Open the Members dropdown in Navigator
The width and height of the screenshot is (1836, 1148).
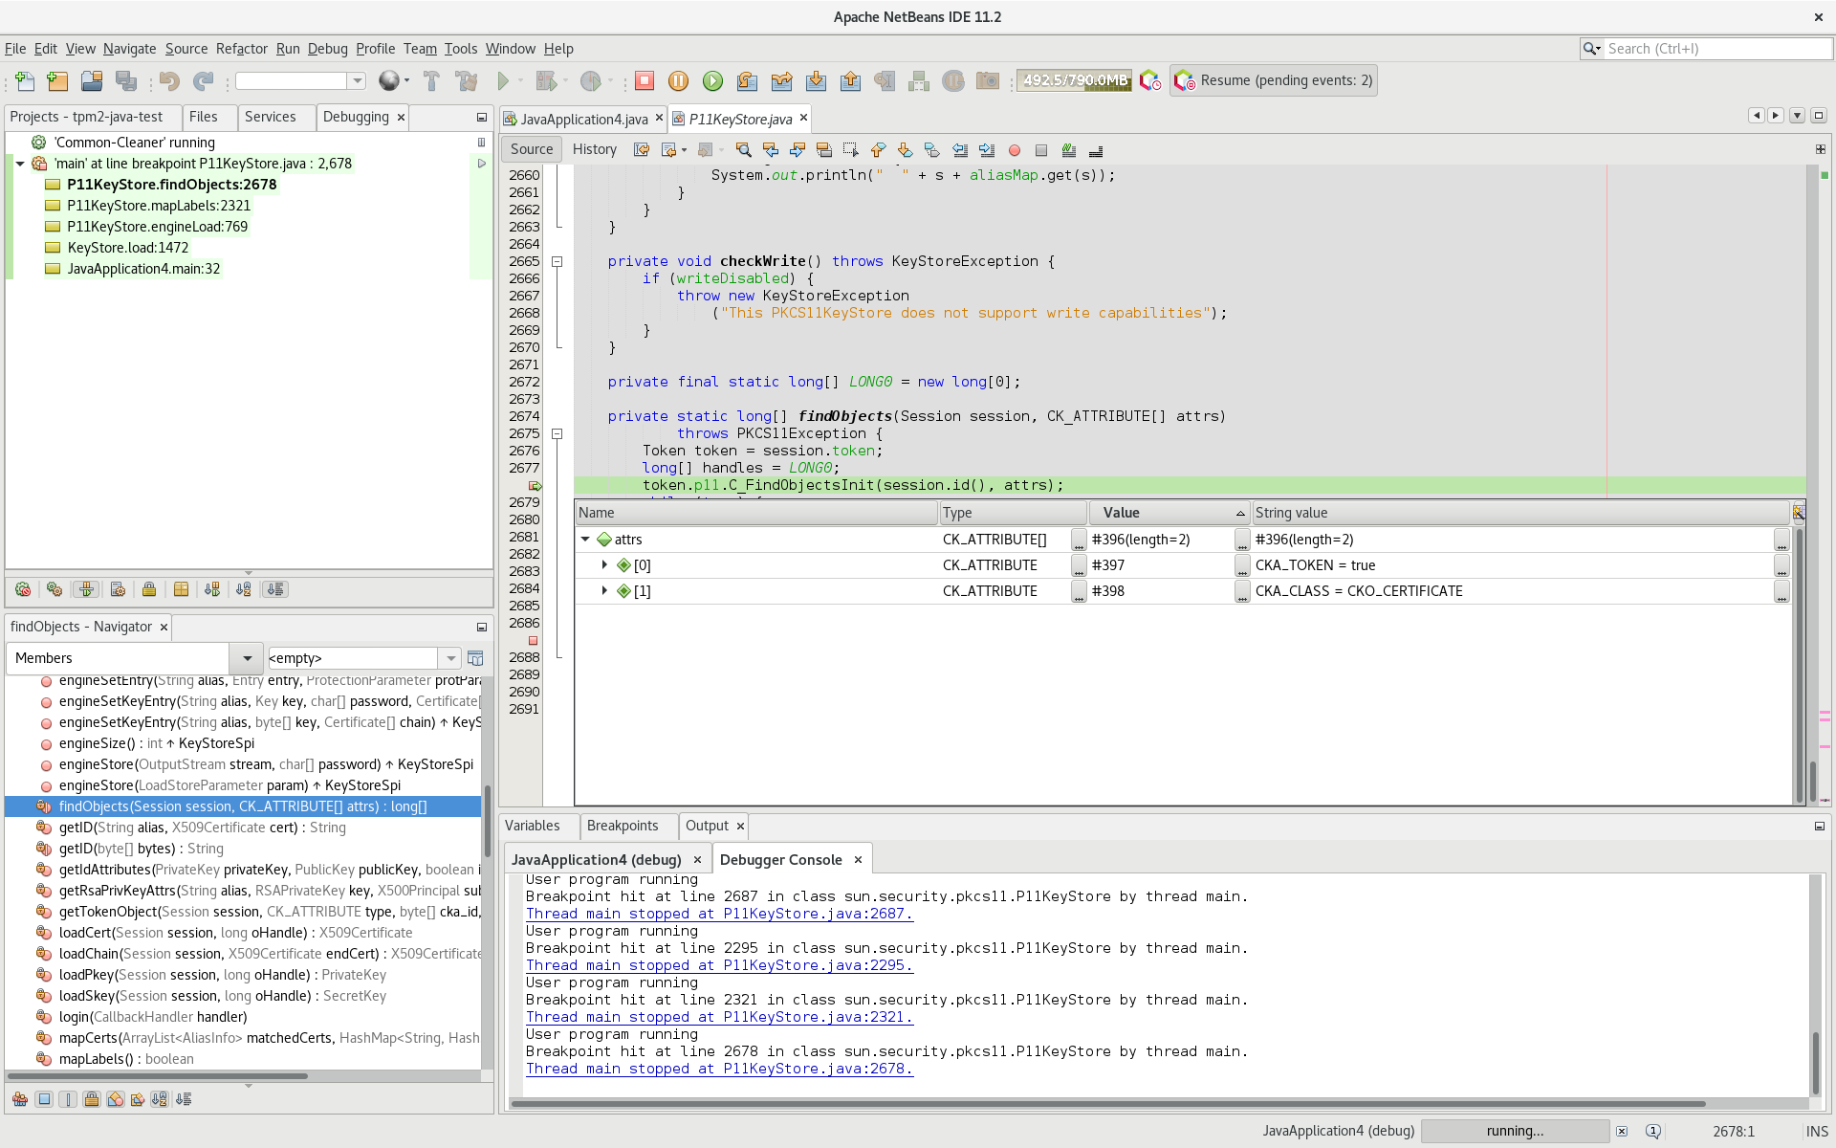coord(247,658)
